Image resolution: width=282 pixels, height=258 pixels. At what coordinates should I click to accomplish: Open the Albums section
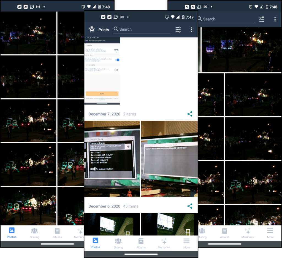pos(141,243)
